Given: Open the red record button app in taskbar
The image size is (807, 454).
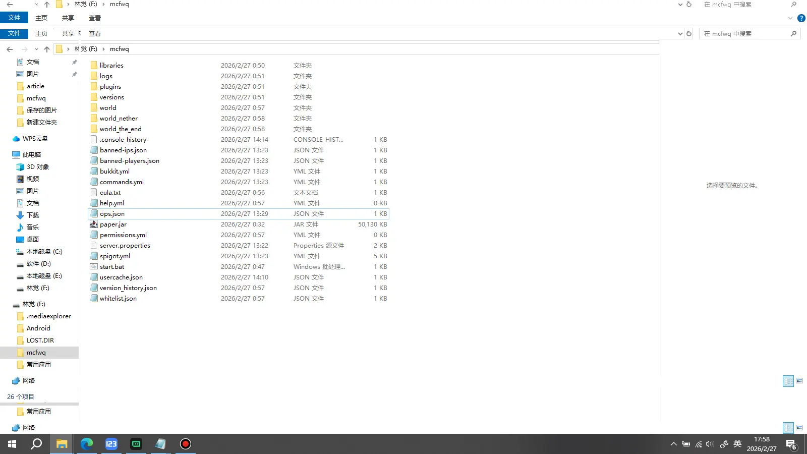Looking at the screenshot, I should 186,444.
